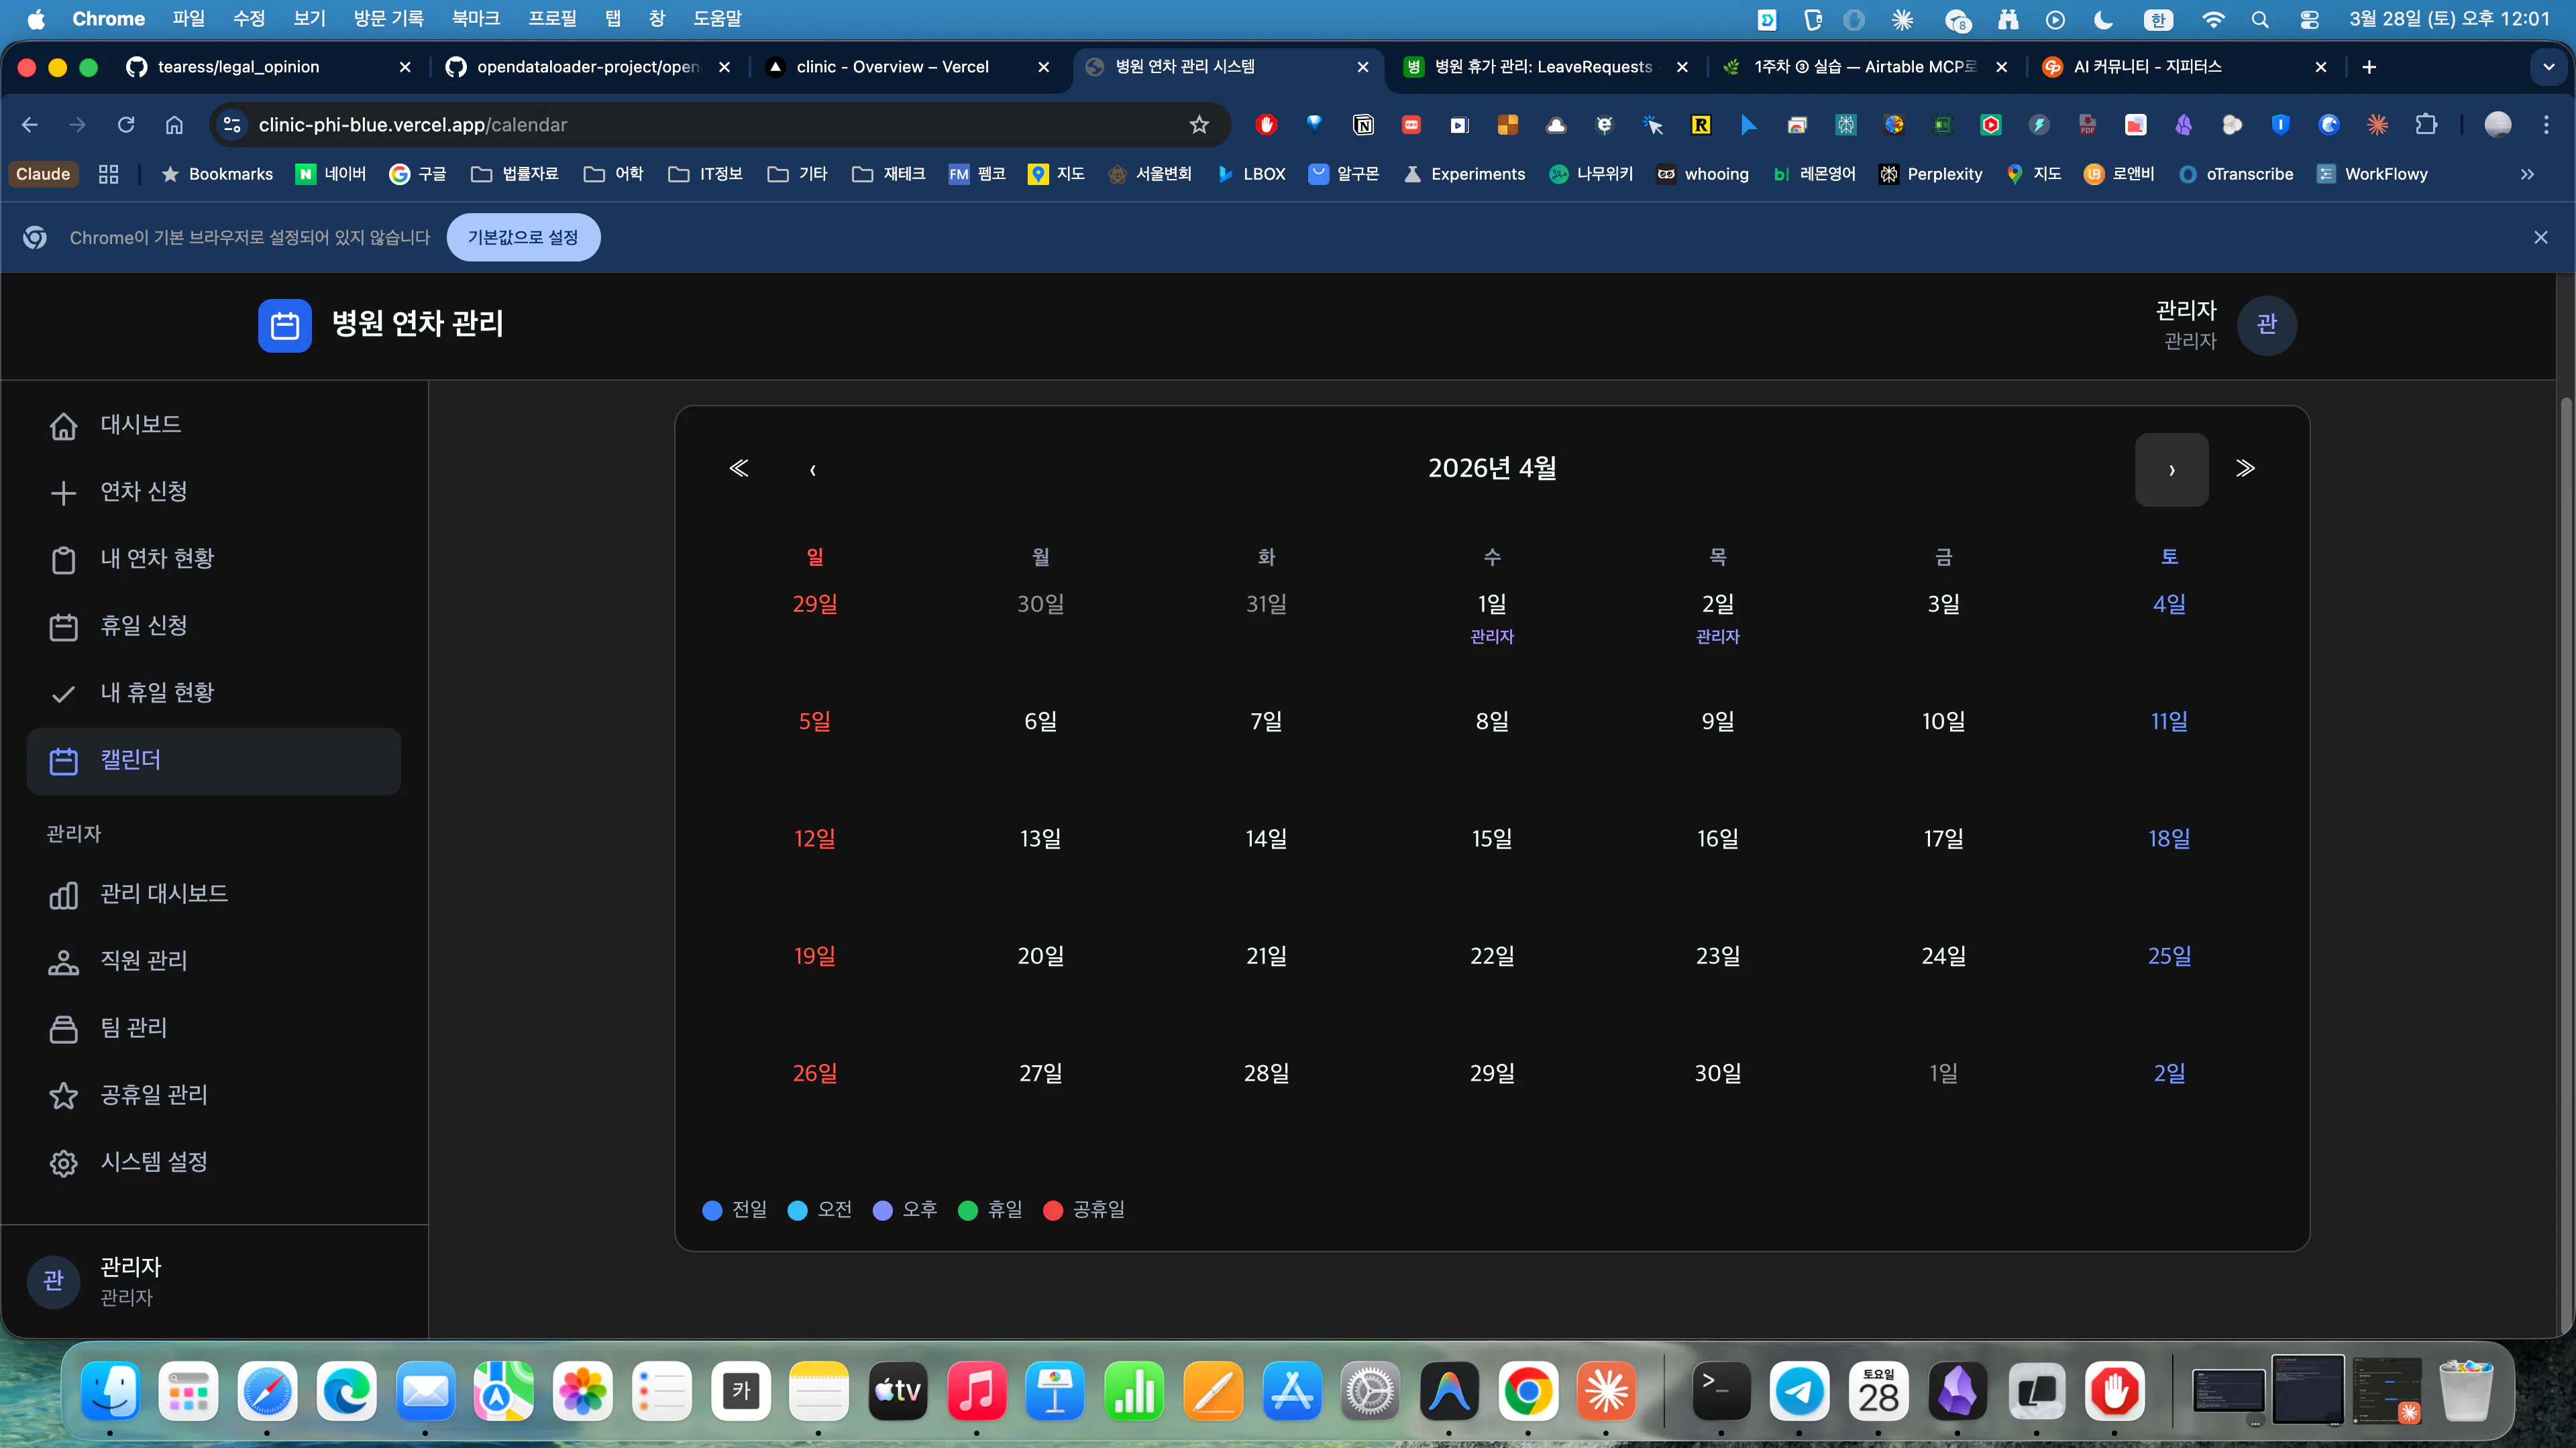
Task: Open the Telegram app in the Dock
Action: 1799,1391
